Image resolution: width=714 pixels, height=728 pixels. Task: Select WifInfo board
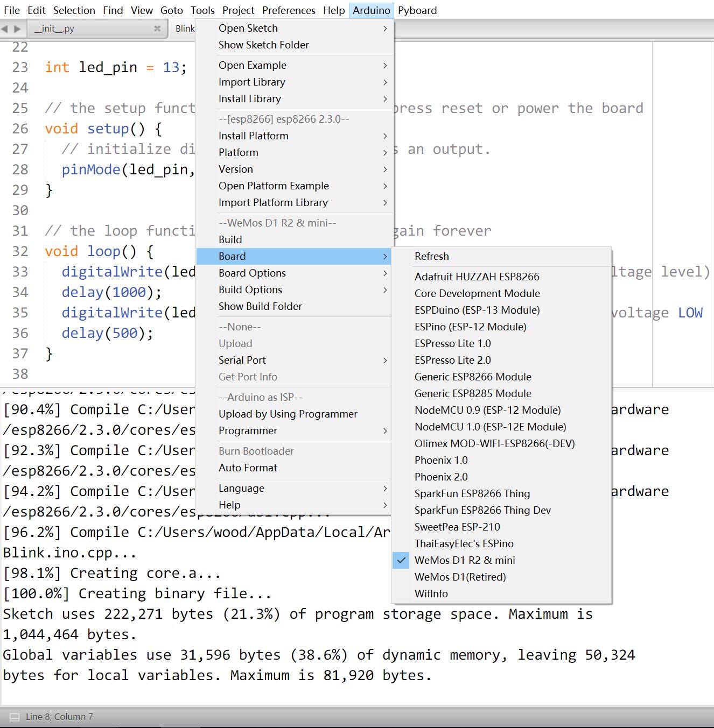501,593
